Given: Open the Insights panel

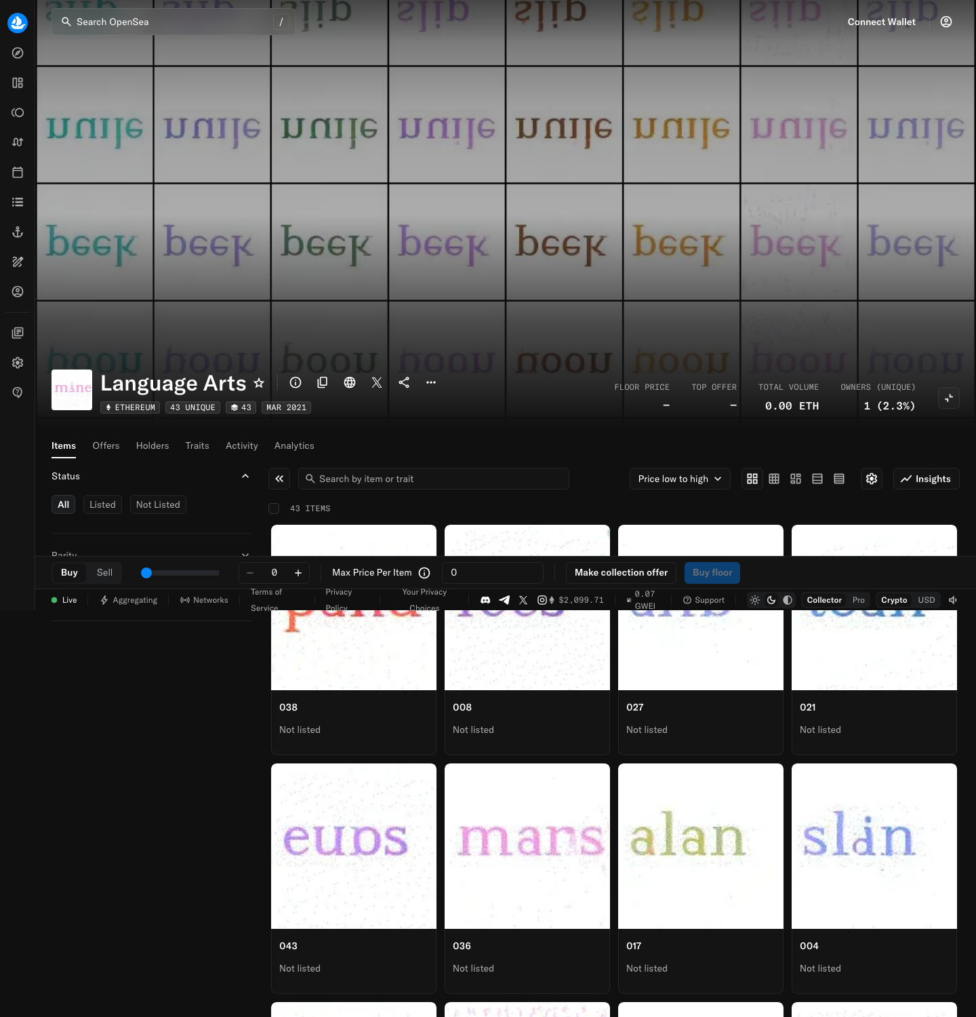Looking at the screenshot, I should [926, 479].
